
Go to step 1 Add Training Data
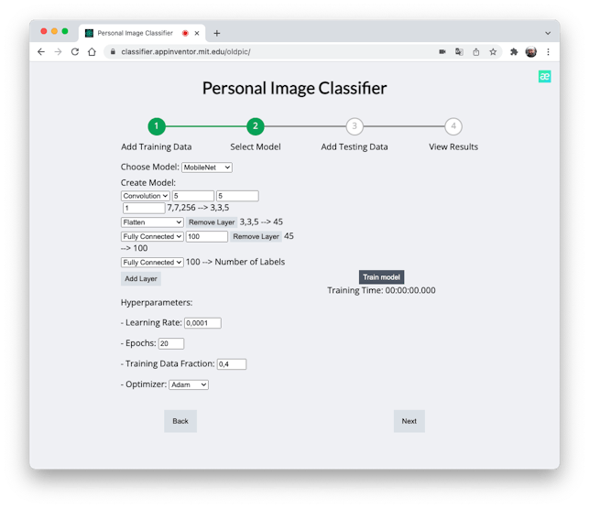pos(157,126)
